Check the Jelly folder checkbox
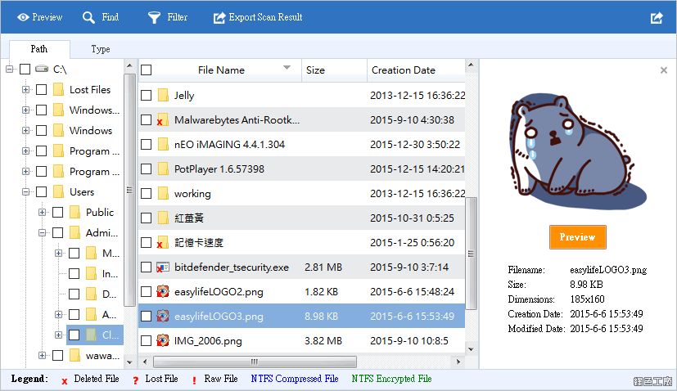This screenshot has height=391, width=677. (x=147, y=95)
